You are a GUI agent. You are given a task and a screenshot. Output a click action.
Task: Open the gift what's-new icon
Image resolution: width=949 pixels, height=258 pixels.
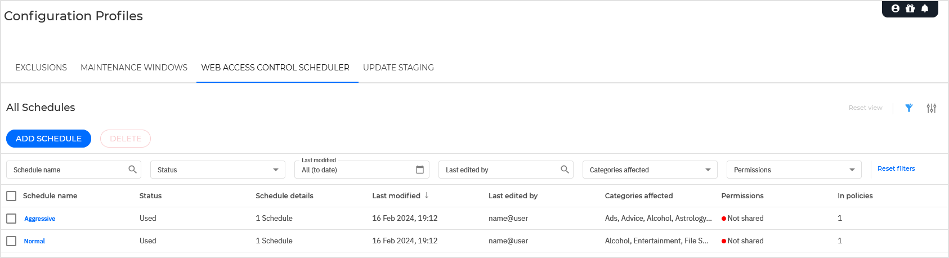click(x=910, y=8)
